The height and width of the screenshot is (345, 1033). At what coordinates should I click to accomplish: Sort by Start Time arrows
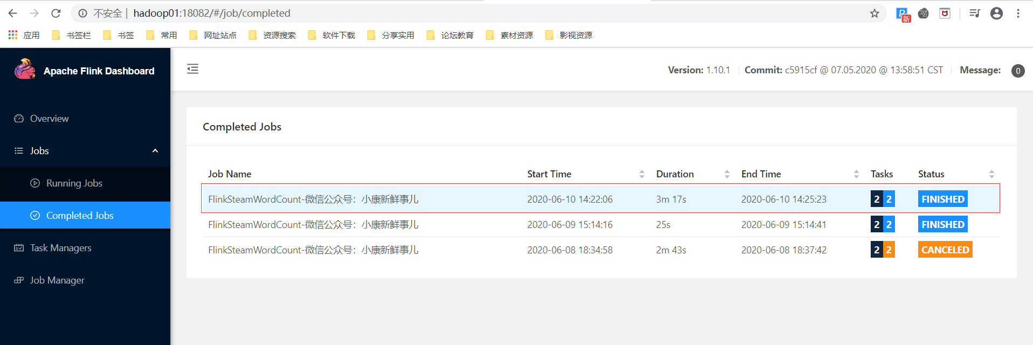pos(642,174)
